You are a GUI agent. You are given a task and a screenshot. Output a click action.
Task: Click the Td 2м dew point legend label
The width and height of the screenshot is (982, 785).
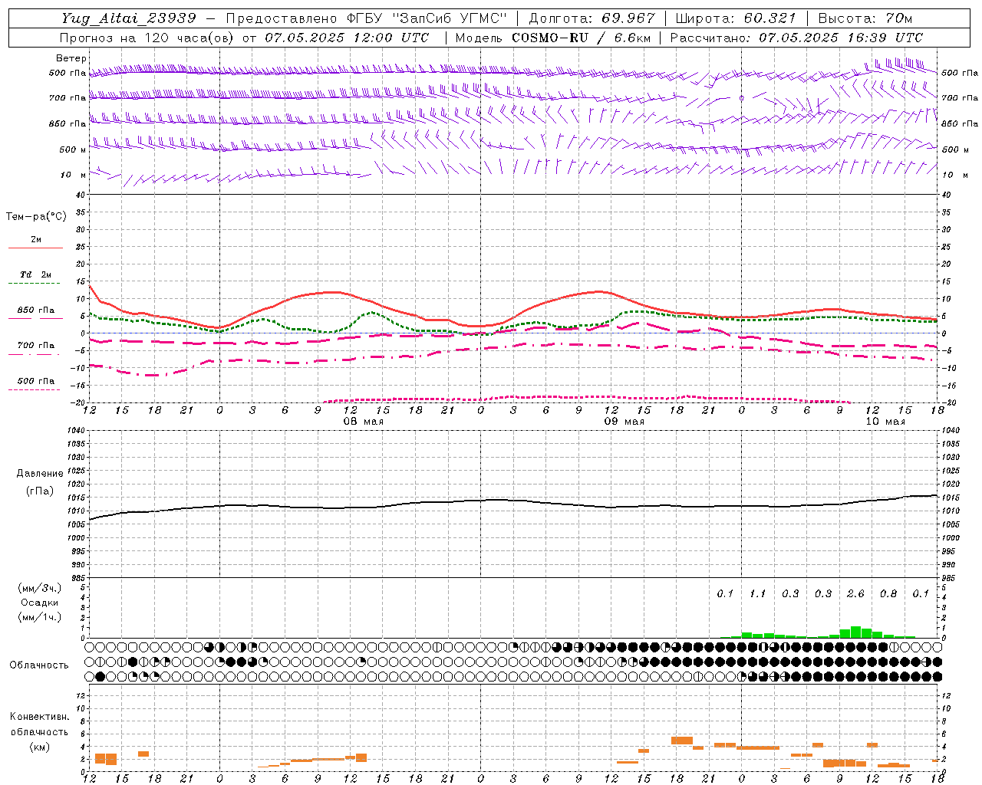point(36,274)
